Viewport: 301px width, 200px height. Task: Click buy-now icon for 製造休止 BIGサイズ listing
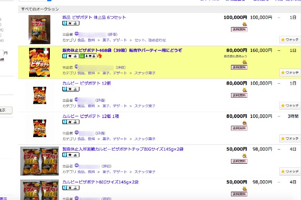point(244,156)
